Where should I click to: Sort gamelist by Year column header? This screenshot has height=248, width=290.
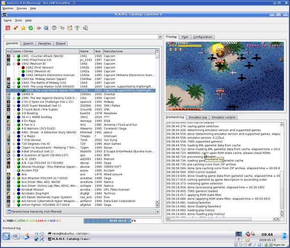click(x=98, y=51)
